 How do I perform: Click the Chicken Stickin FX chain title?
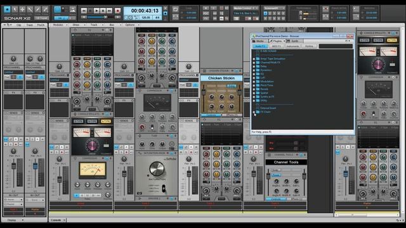221,78
